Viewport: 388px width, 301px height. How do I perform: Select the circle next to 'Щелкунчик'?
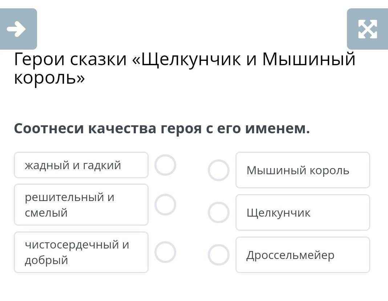pos(219,212)
